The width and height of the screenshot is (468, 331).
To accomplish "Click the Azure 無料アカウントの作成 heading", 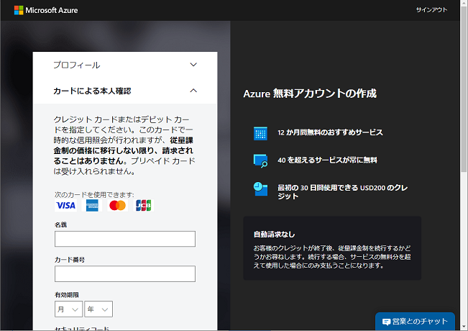I will coord(310,94).
